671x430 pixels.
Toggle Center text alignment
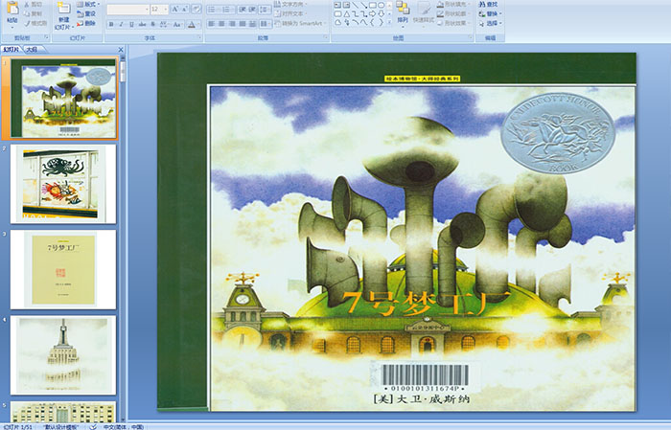pyautogui.click(x=221, y=24)
